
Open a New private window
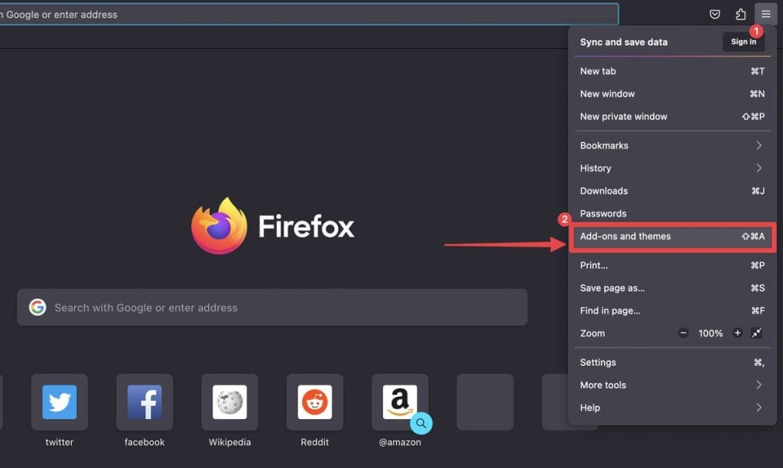[672, 117]
